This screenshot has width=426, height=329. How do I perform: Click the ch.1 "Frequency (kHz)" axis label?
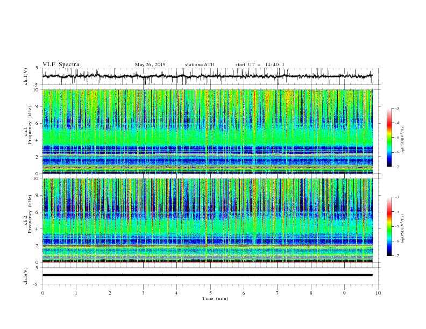pos(30,125)
